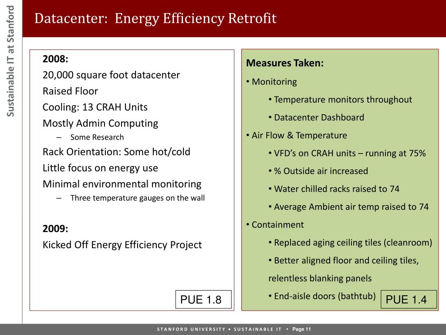
Task: Select 'Cooling: 13 CRAH Units' text
Action: (95, 107)
